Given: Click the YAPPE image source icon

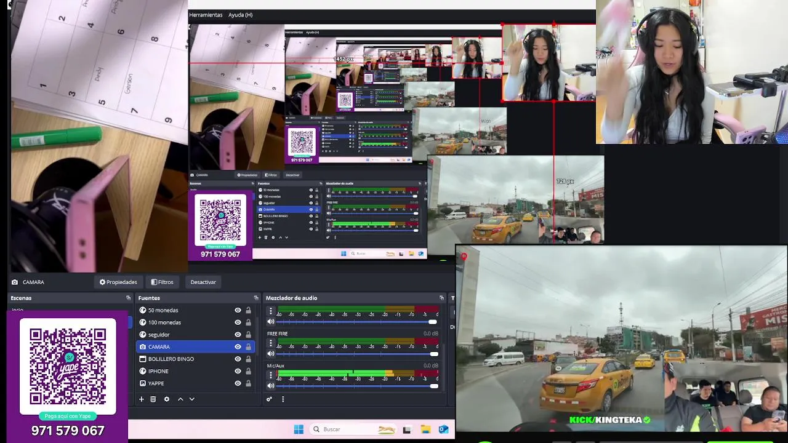Looking at the screenshot, I should coord(143,383).
